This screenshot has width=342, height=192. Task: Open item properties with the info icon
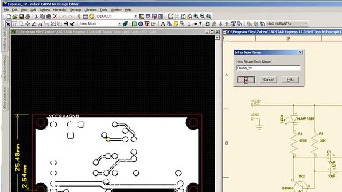79,17
